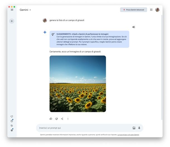
Task: Open more options three-dot menu
Action: click(x=68, y=119)
